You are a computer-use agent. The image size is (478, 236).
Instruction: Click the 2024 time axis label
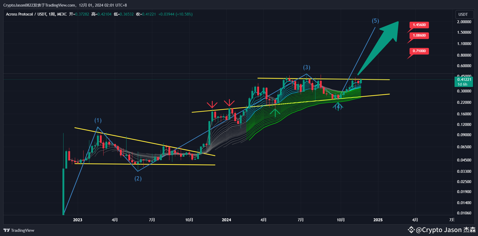(x=226, y=220)
